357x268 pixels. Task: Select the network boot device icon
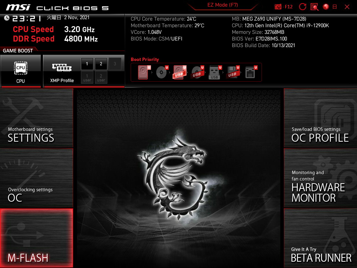251,73
